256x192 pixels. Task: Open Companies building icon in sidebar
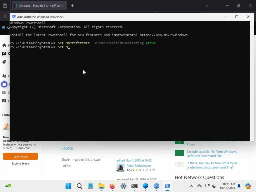(x=4, y=92)
